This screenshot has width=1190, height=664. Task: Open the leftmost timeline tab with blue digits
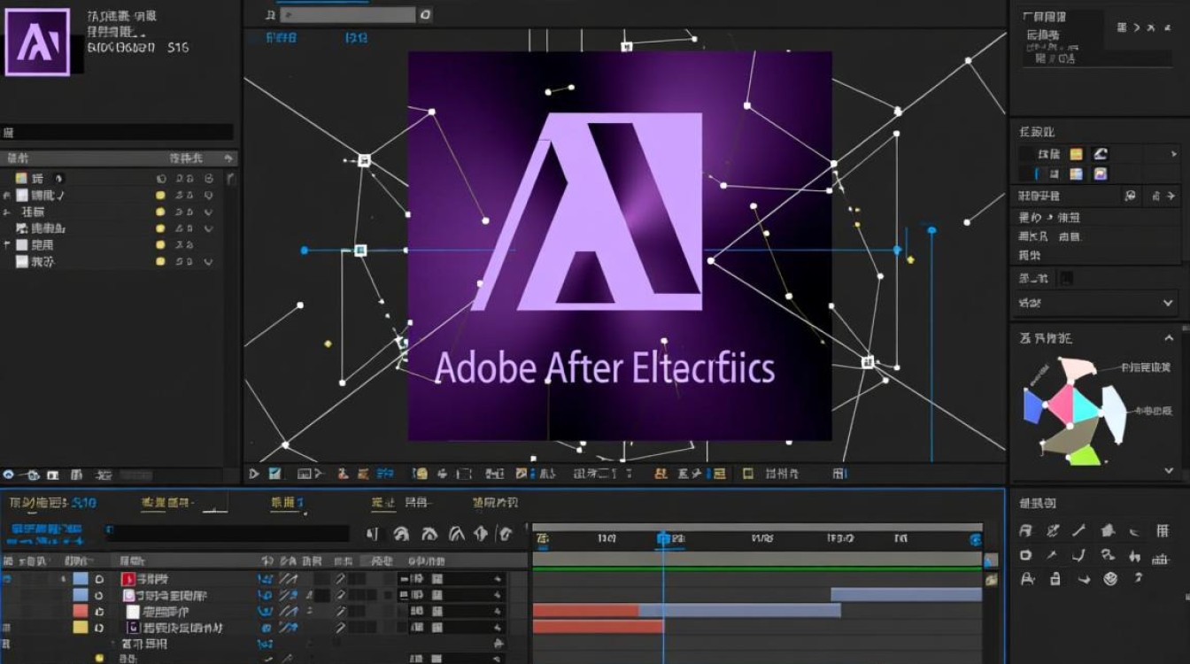(x=53, y=503)
